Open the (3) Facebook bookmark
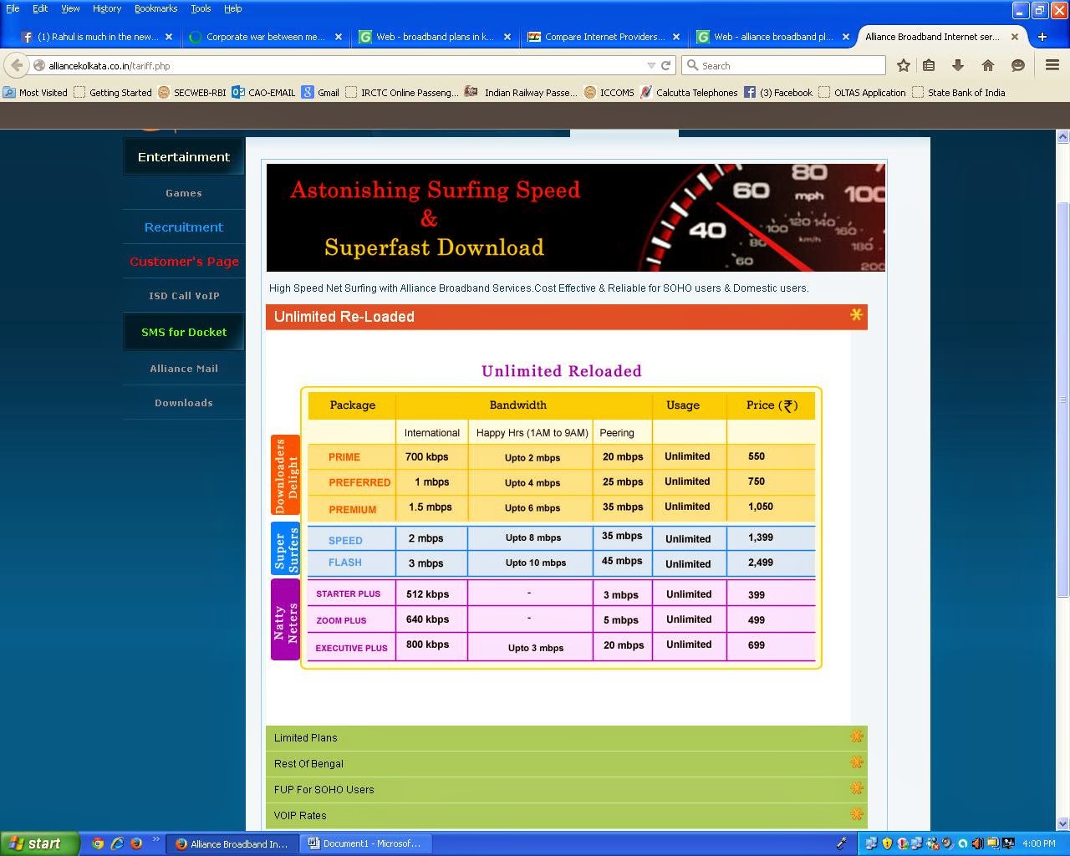1070x856 pixels. click(x=777, y=93)
